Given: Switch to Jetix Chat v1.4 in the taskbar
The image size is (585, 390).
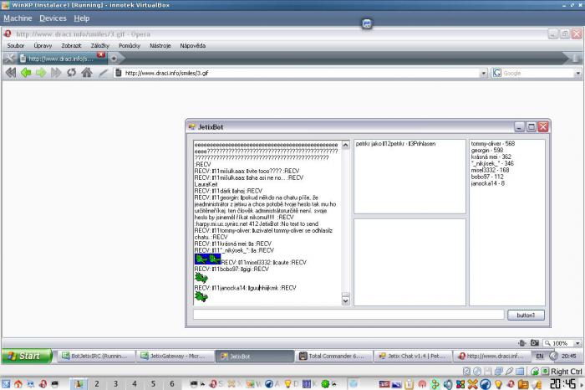Looking at the screenshot, I should (413, 356).
